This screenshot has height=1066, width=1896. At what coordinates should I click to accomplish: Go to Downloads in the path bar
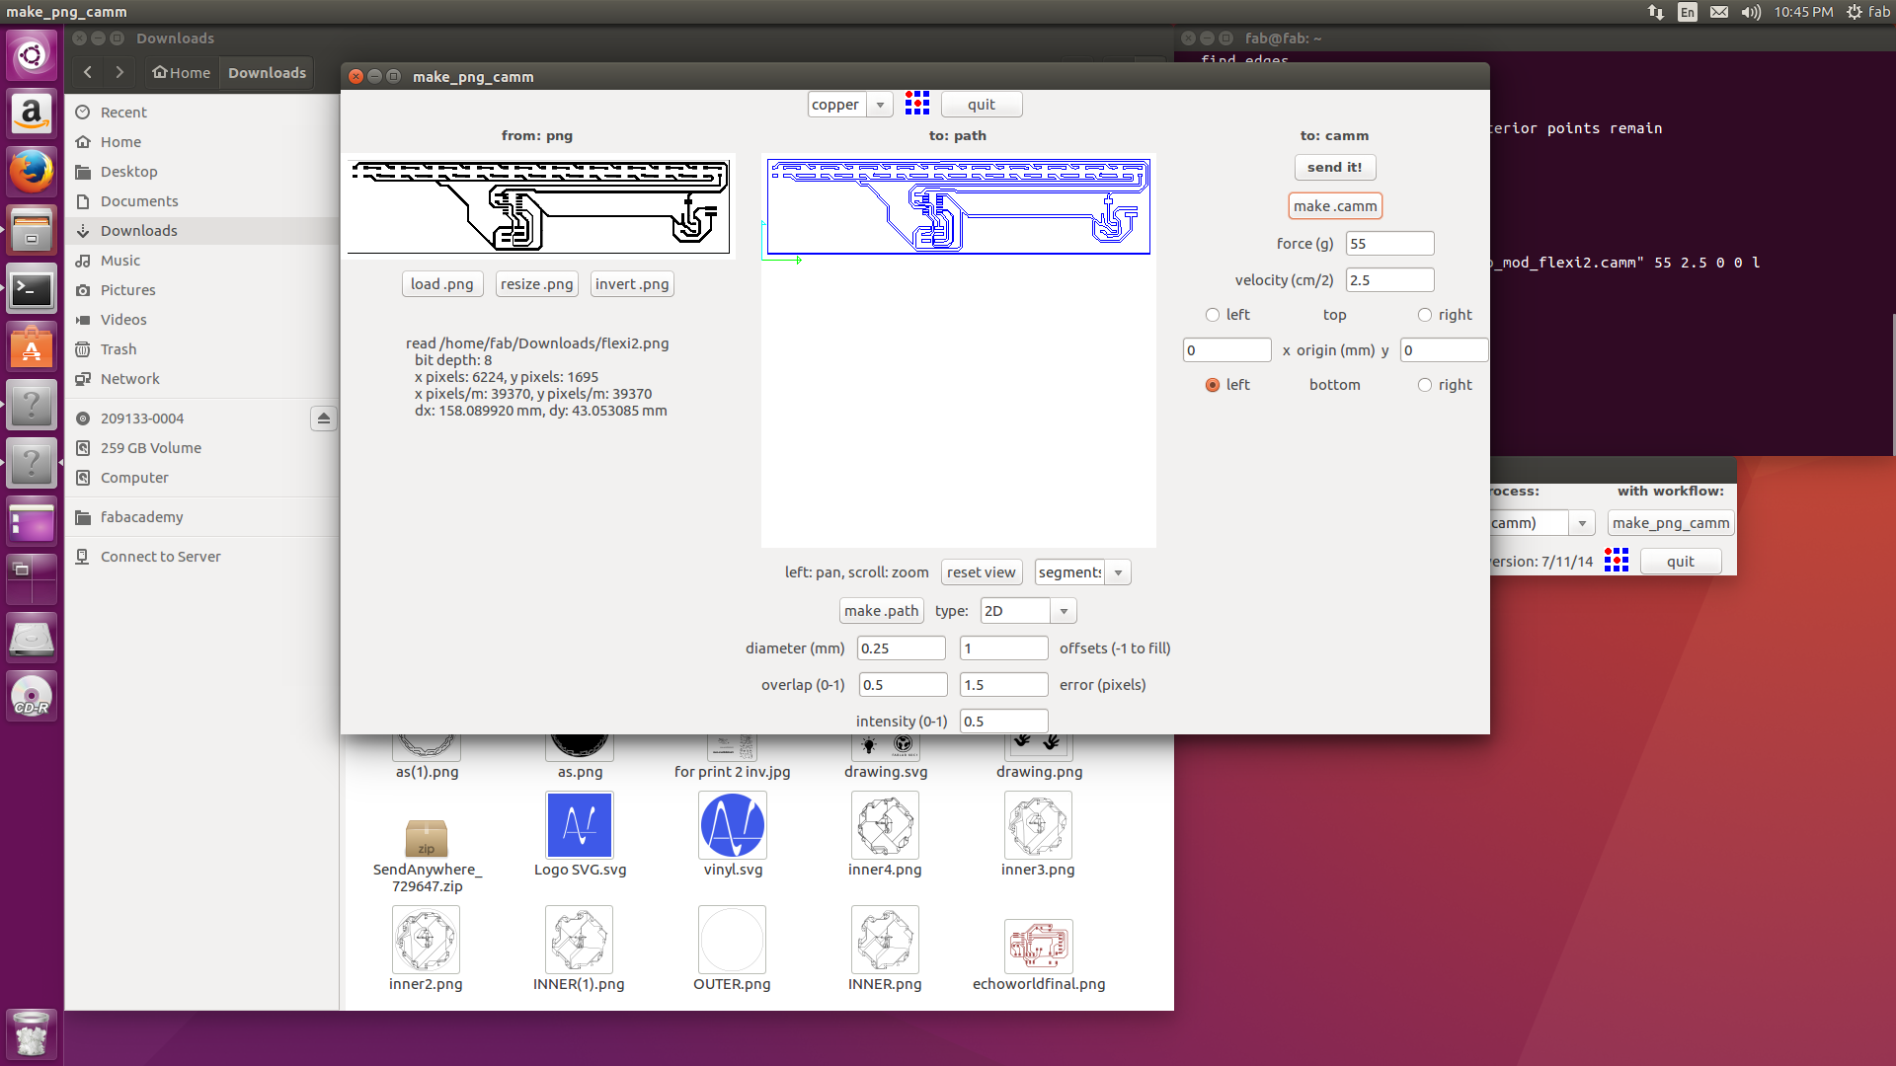point(267,73)
